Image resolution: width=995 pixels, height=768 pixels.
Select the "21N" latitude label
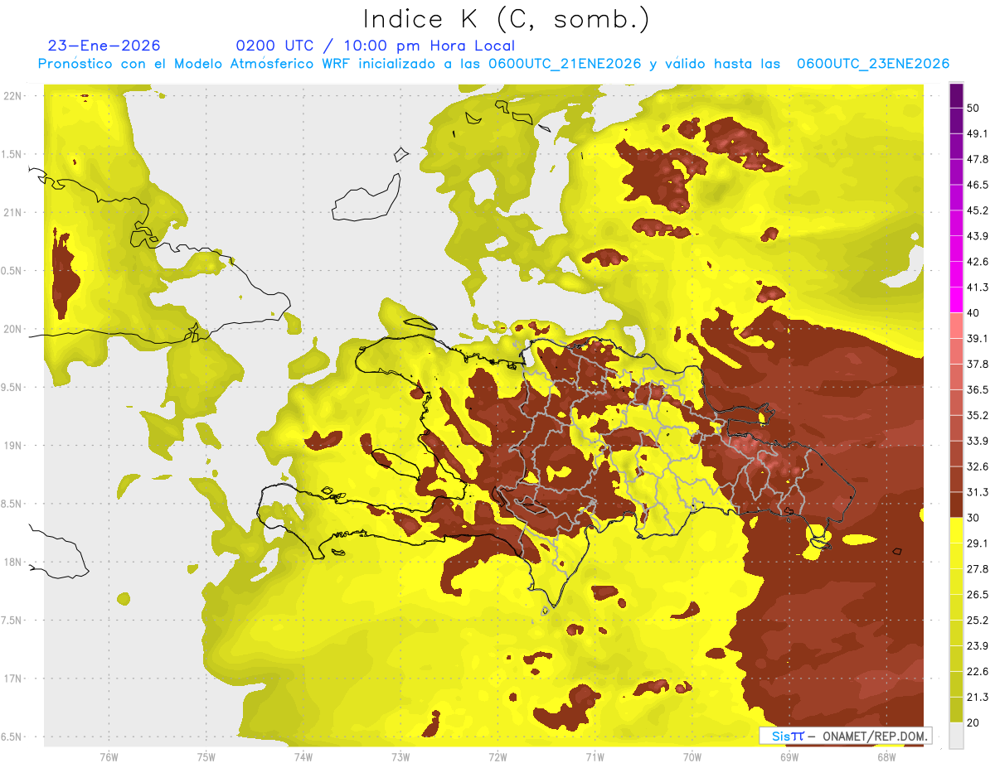[12, 213]
